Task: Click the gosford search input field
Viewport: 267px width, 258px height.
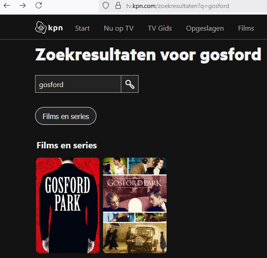Action: 78,84
